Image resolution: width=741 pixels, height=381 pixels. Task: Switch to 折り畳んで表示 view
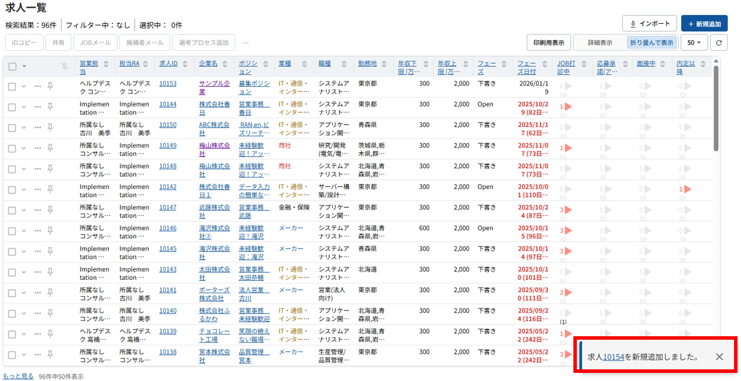651,42
